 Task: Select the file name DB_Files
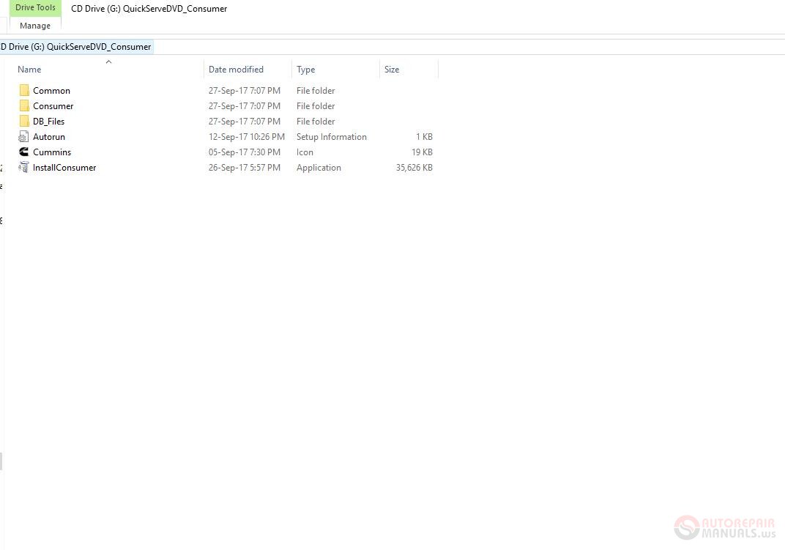click(48, 122)
